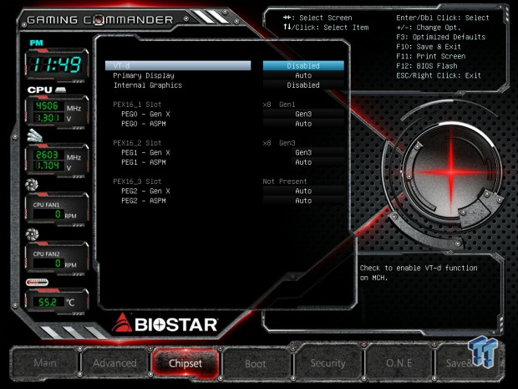Click the Biostar logo

pos(165,324)
